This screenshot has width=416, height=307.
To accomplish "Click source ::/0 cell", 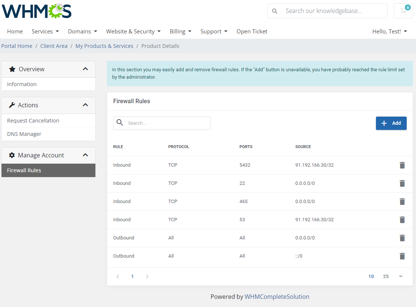I will (x=299, y=256).
